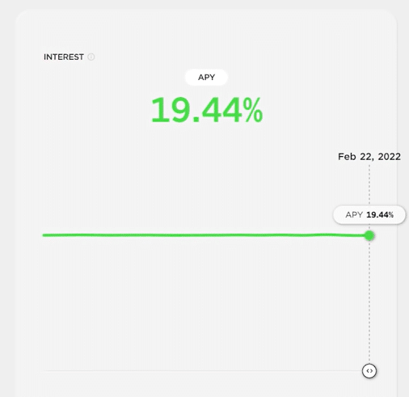Click the year 2022 in the date label
Viewport: 409px width, 397px height.
(390, 157)
